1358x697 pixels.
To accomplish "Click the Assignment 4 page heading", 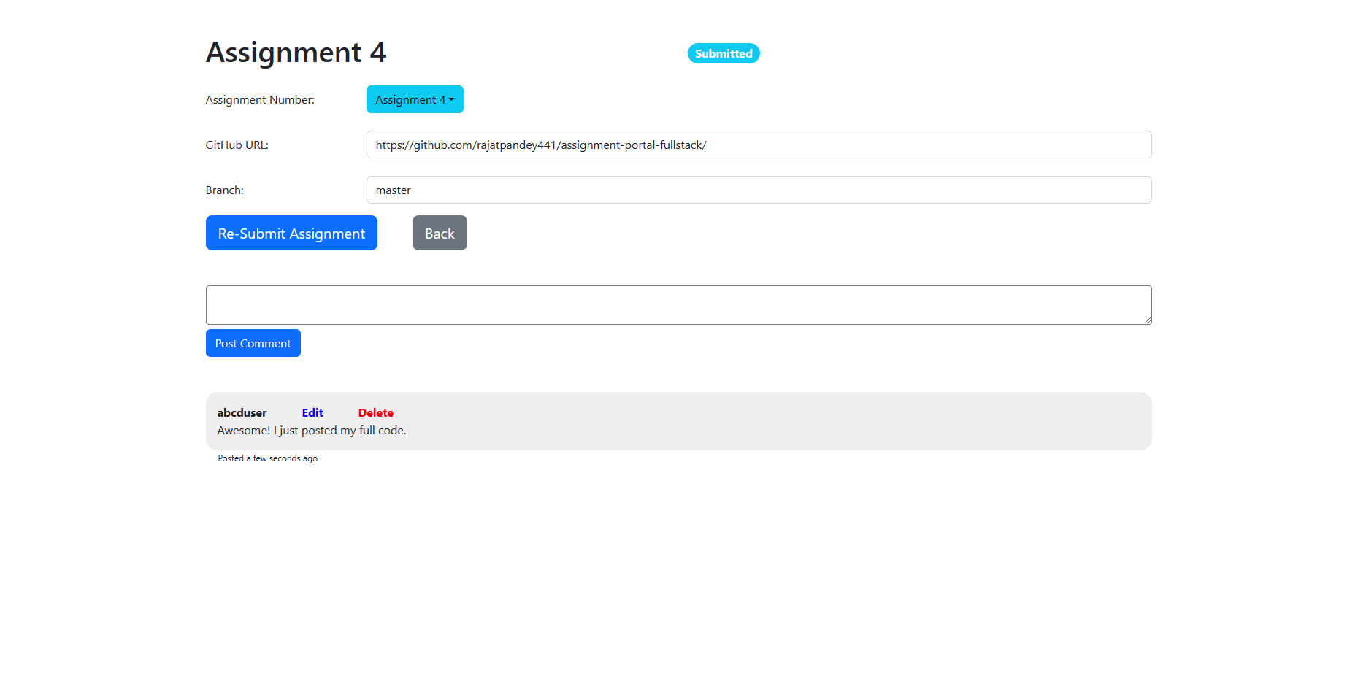I will [x=296, y=53].
